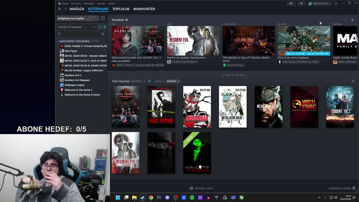This screenshot has width=359, height=202.
Task: Open Resident Evil 2 cover in grid
Action: click(x=340, y=107)
